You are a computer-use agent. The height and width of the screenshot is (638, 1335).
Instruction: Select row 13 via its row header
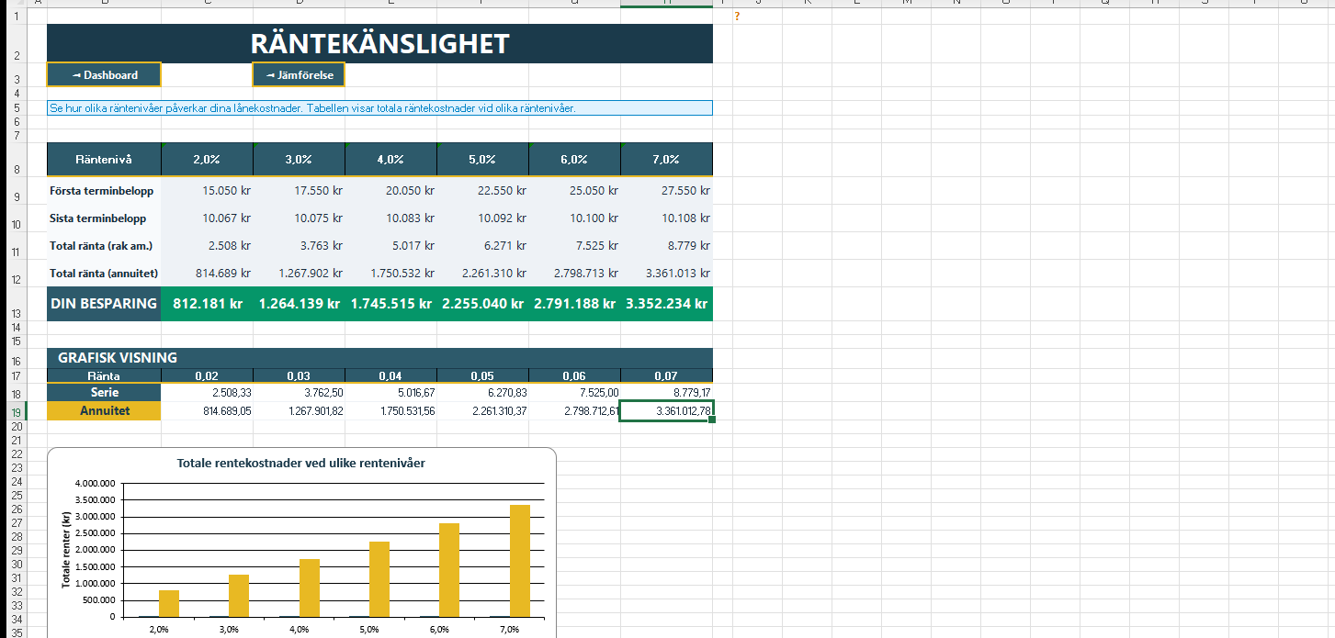click(17, 313)
